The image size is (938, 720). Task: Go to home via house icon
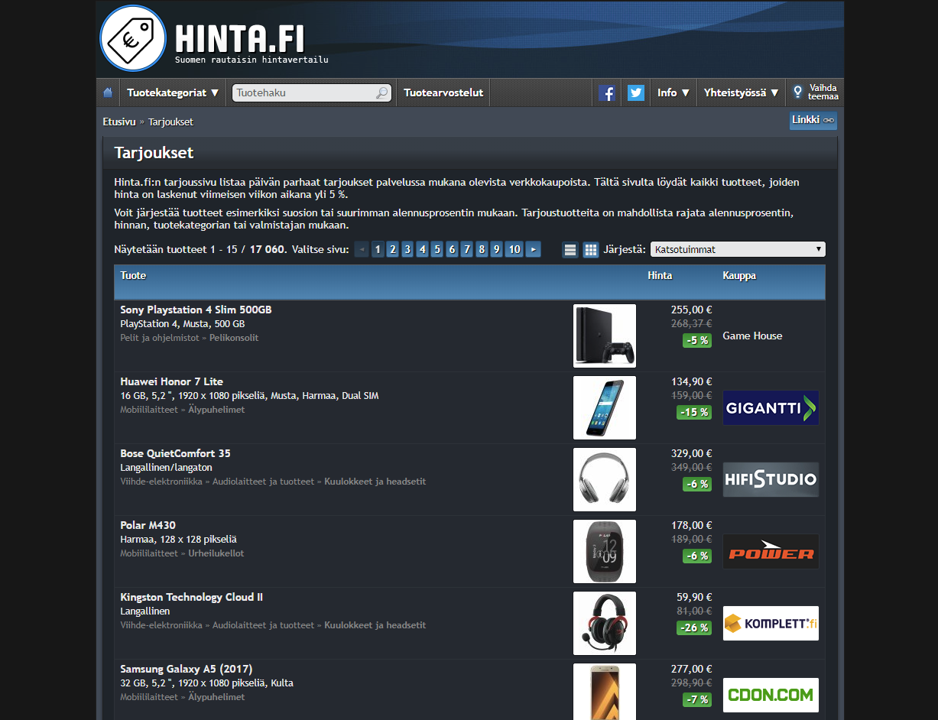coord(108,92)
